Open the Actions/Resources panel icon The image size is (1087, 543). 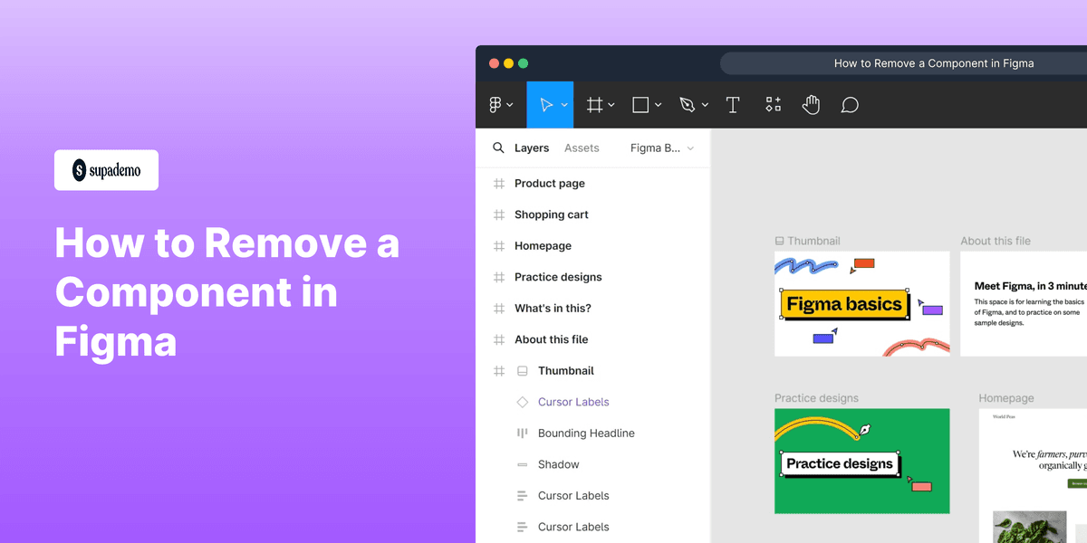(x=773, y=104)
